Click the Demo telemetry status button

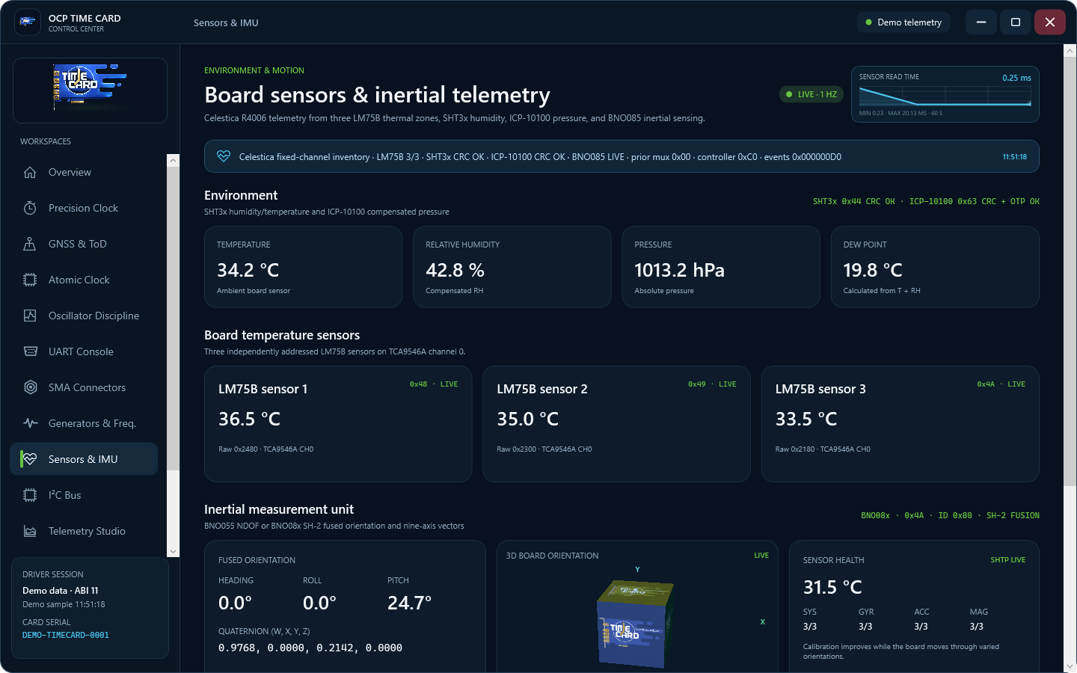click(x=903, y=22)
